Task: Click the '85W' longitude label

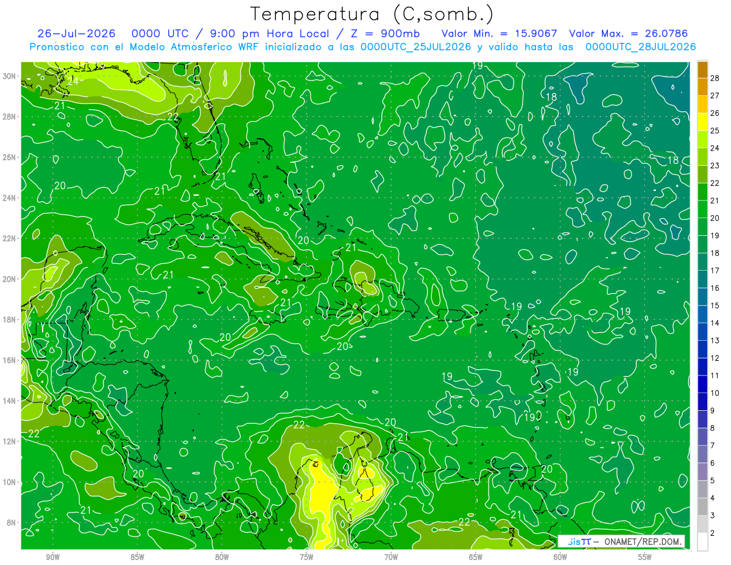Action: point(137,557)
